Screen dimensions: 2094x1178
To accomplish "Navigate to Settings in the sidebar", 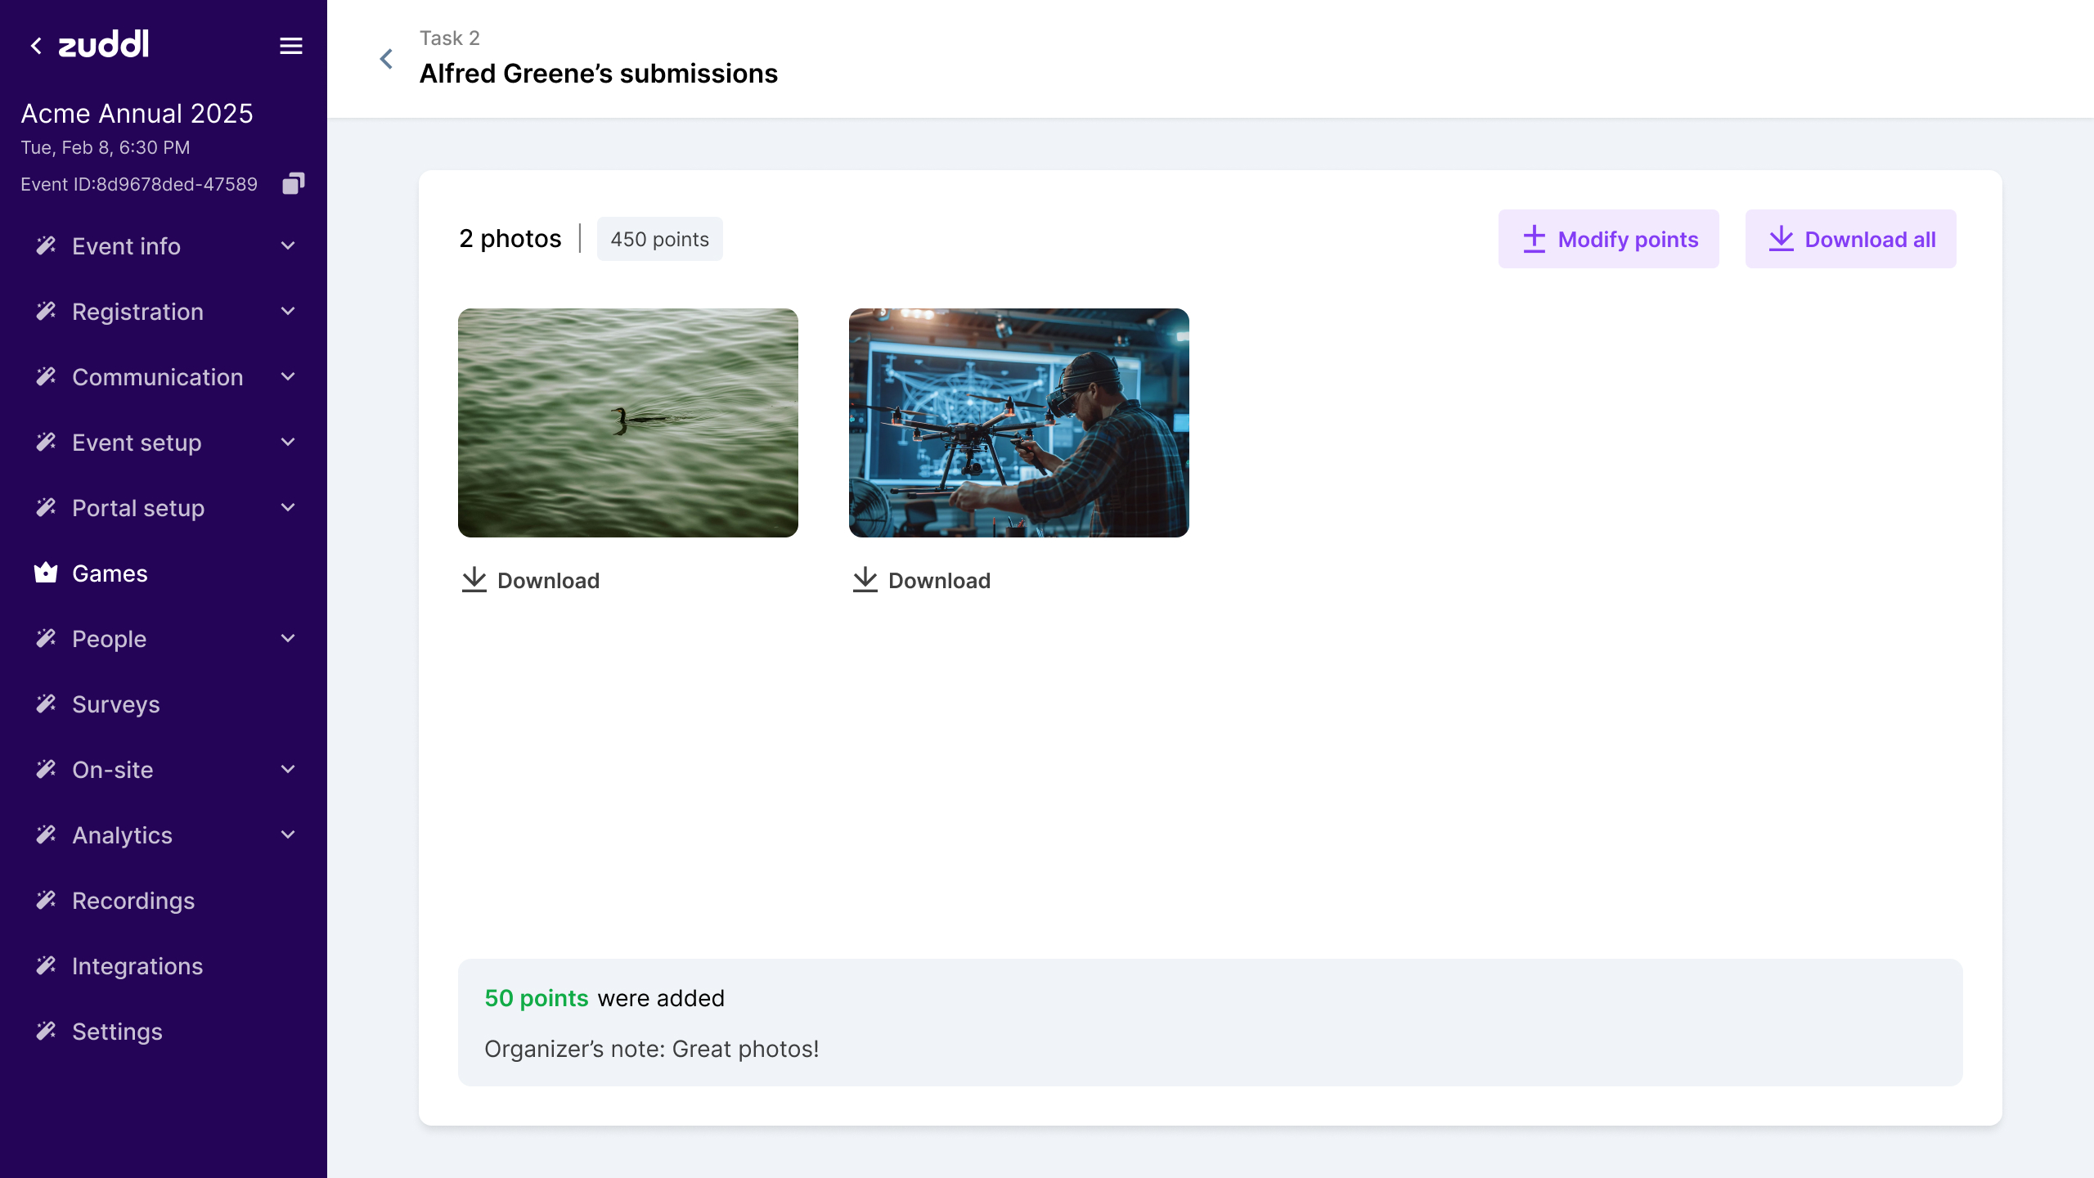I will 117,1031.
